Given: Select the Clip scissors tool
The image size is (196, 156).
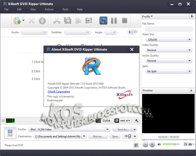Looking at the screenshot, I should (57, 21).
